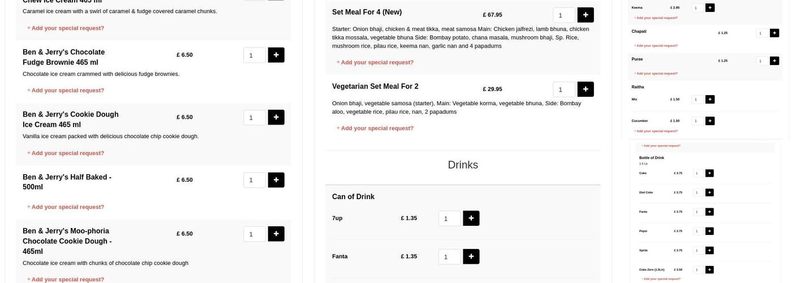Add special request for Half Baked ice cream

coord(67,207)
